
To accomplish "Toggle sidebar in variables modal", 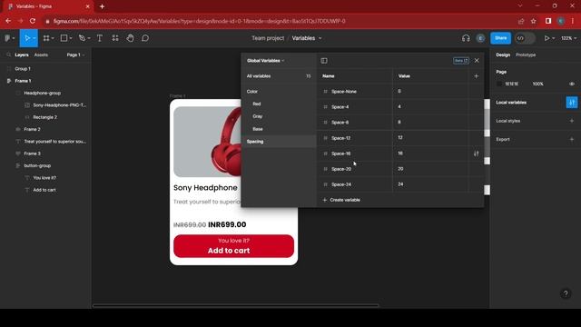I will pos(324,61).
